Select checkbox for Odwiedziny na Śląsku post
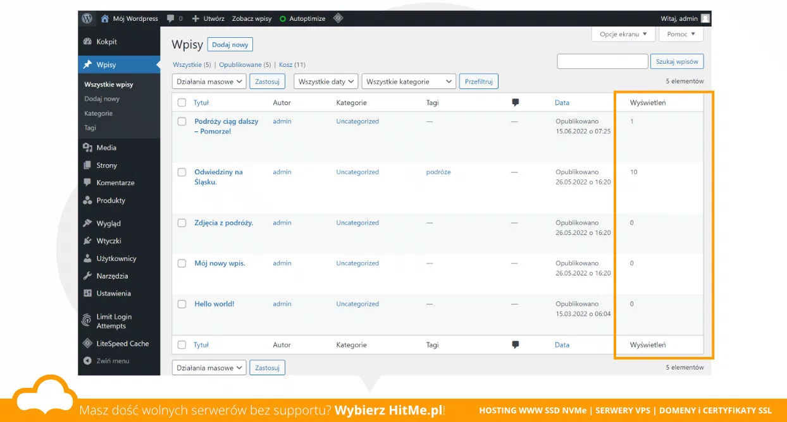The width and height of the screenshot is (787, 422). 182,172
